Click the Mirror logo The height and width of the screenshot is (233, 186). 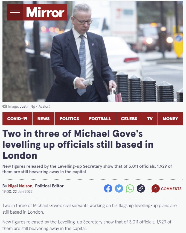tap(45, 12)
